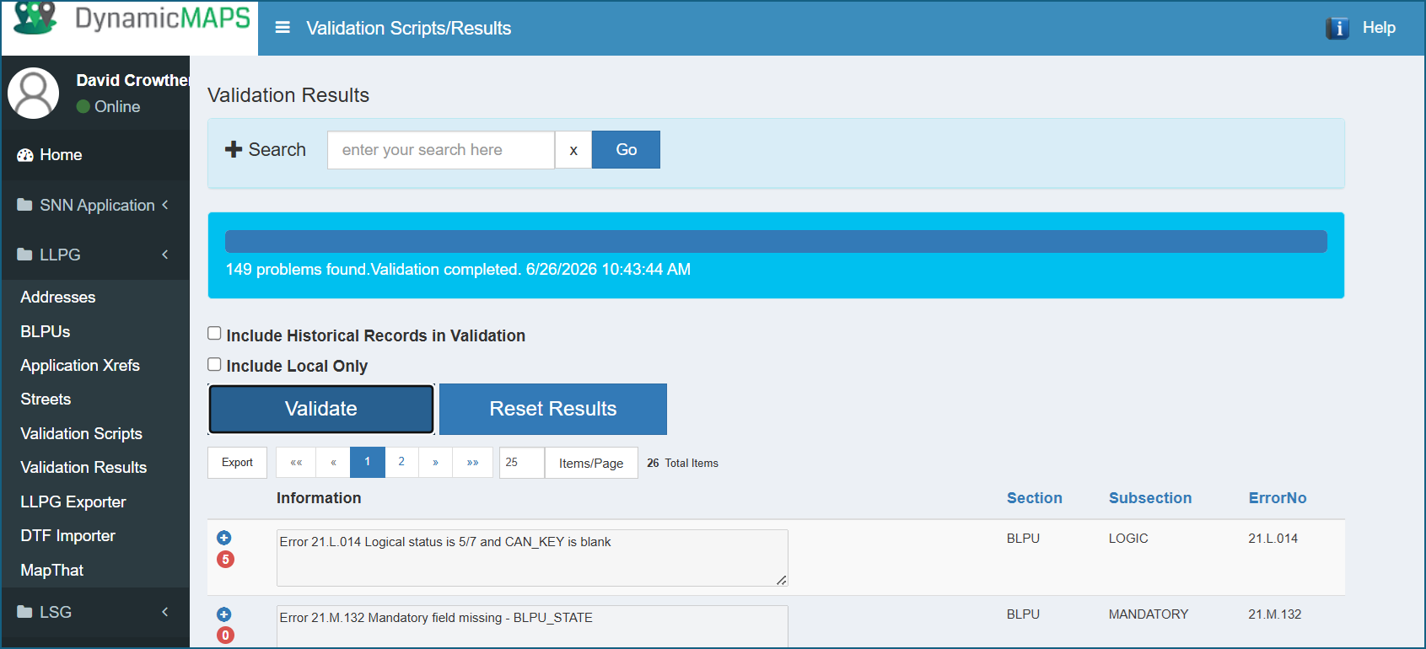
Task: Click the 'Validation Results' page heading
Action: coord(288,95)
